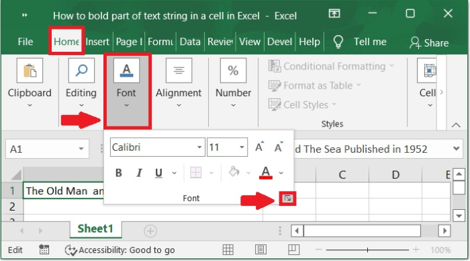Select the Sheet1 tab
Screen dimensions: 470x261
click(x=95, y=229)
